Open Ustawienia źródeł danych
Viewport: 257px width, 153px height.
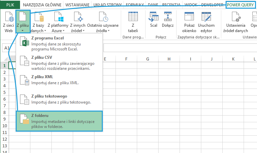pos(236,22)
